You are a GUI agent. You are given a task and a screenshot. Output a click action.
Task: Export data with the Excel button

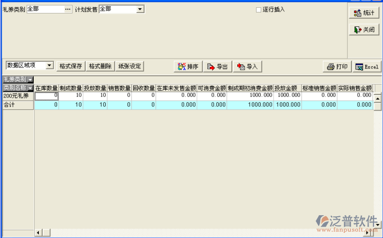367,66
